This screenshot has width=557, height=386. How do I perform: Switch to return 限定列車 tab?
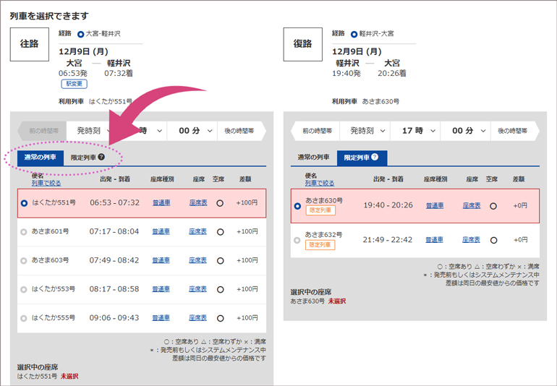pyautogui.click(x=362, y=158)
